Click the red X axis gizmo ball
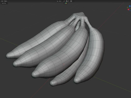This screenshot has width=131, height=98. [129, 10]
